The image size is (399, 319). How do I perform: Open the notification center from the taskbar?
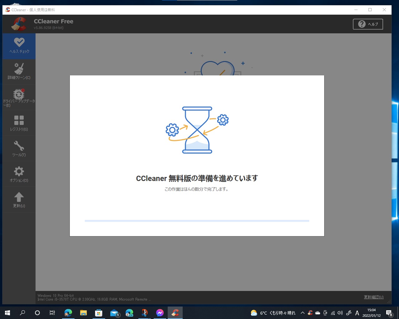coord(389,312)
